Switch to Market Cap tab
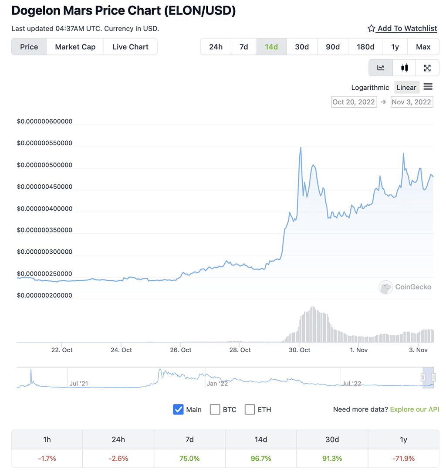Image resolution: width=446 pixels, height=473 pixels. pos(75,47)
